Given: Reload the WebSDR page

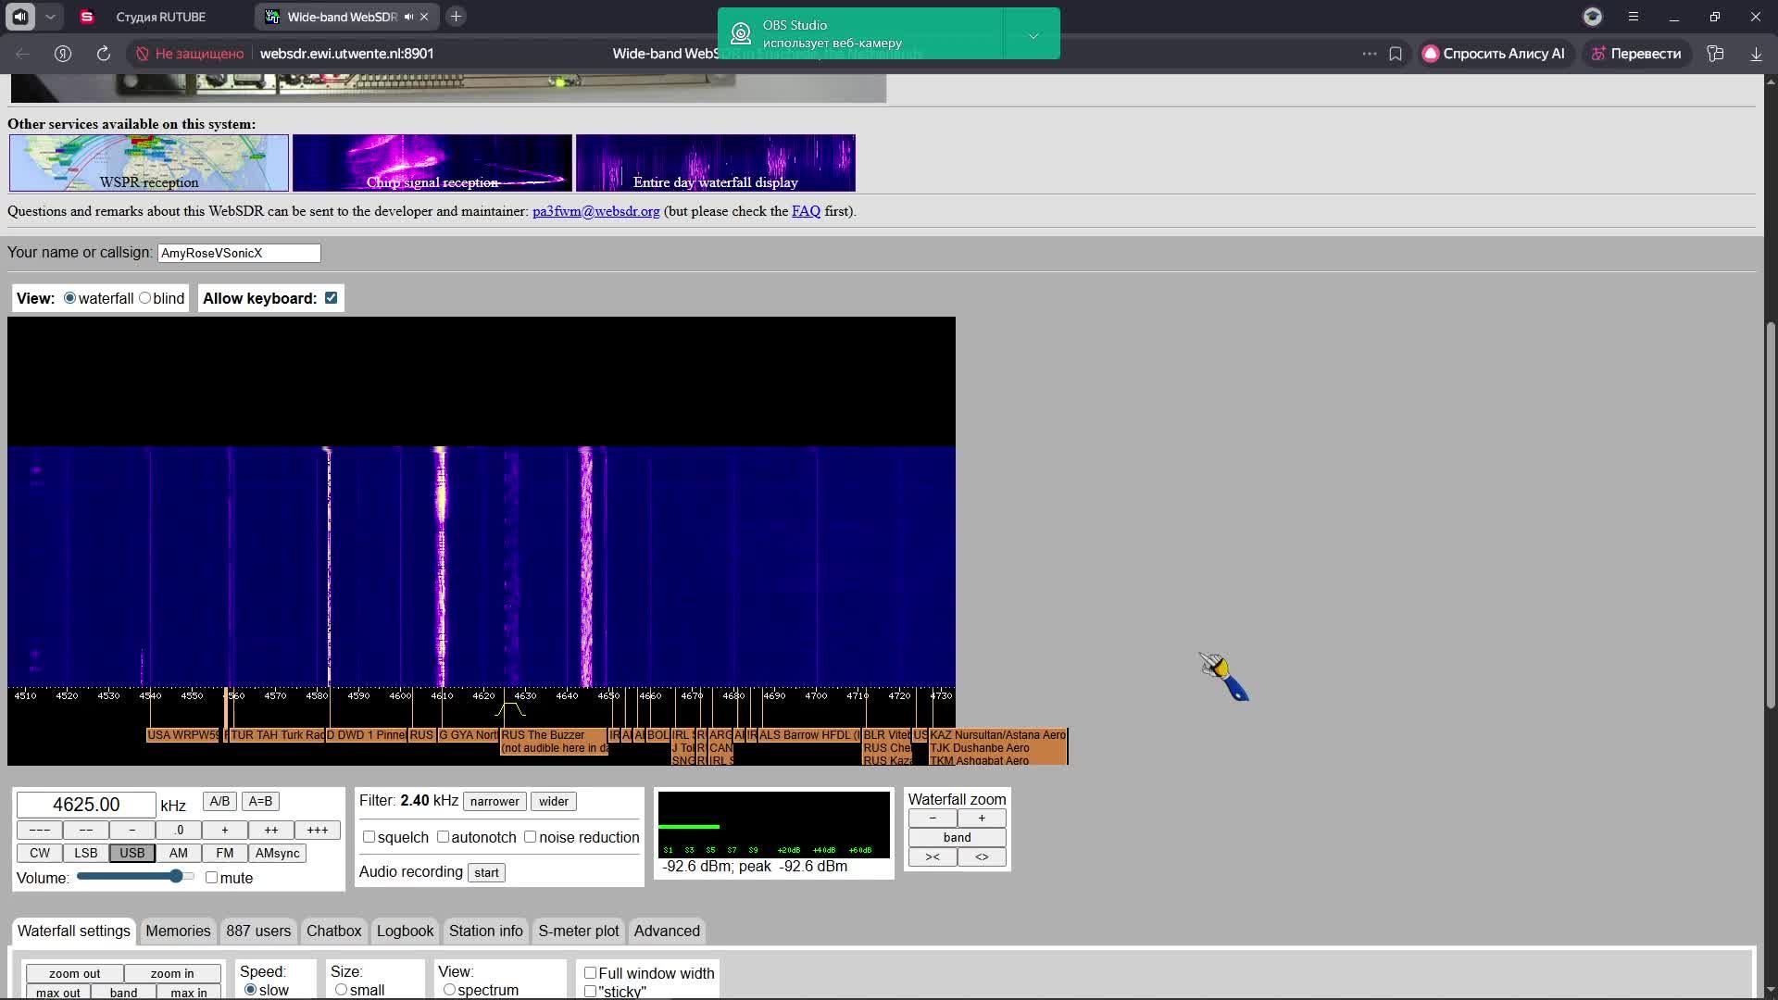Looking at the screenshot, I should (104, 54).
